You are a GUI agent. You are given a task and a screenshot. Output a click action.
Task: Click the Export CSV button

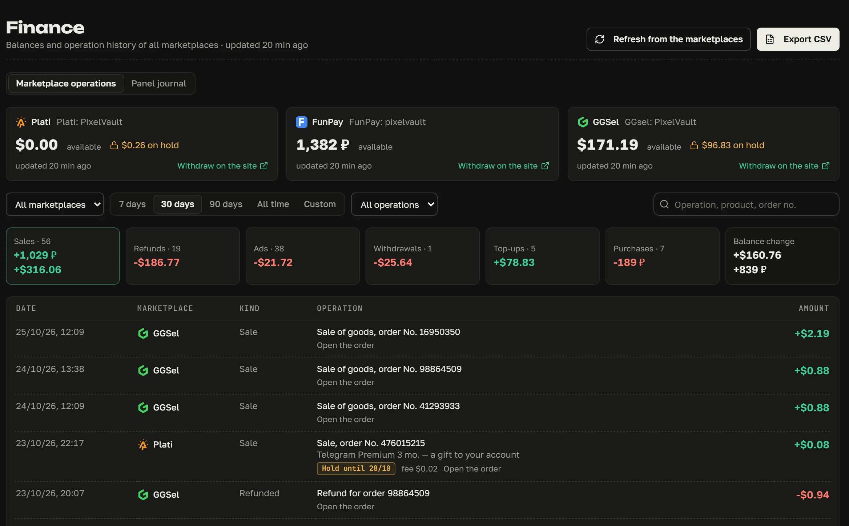[798, 39]
